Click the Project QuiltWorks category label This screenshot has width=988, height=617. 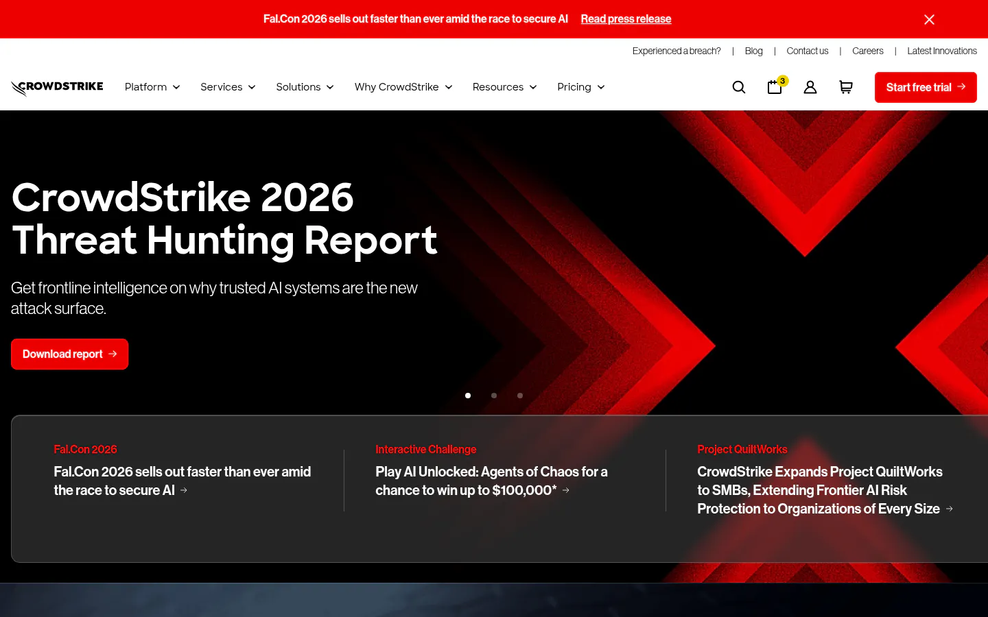point(742,449)
